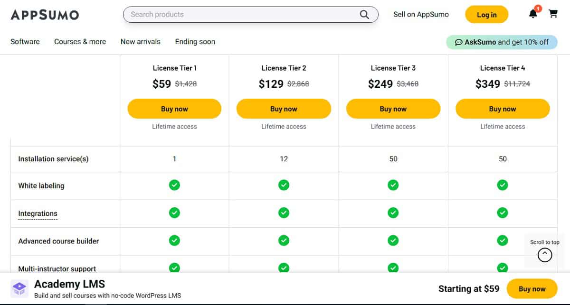Click the License Tier 1 heading
This screenshot has height=305, width=570.
tap(174, 68)
